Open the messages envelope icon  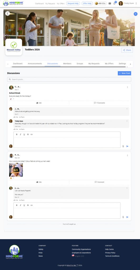pos(110,3)
